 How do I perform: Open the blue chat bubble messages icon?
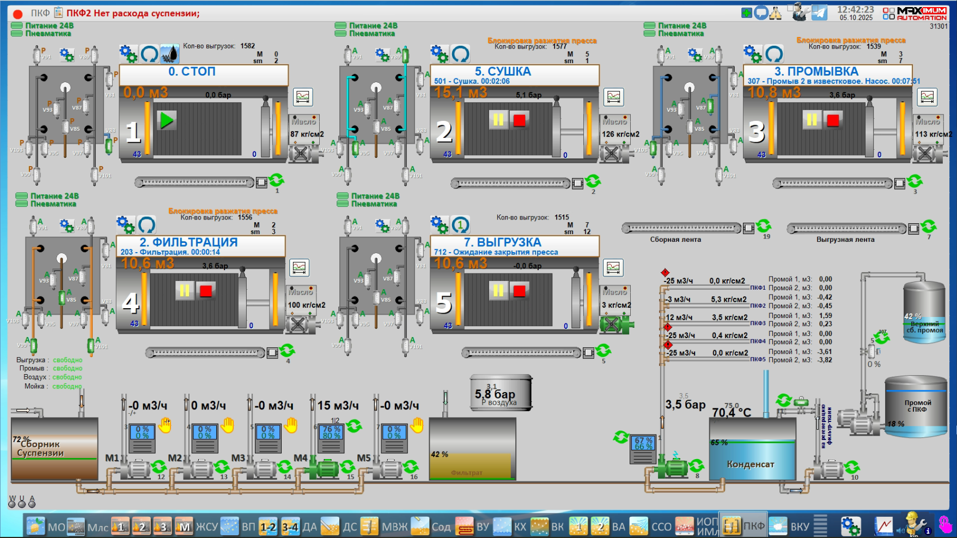point(761,13)
